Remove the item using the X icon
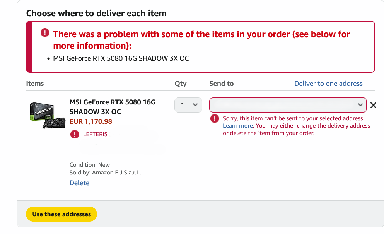The image size is (384, 234). (x=373, y=105)
